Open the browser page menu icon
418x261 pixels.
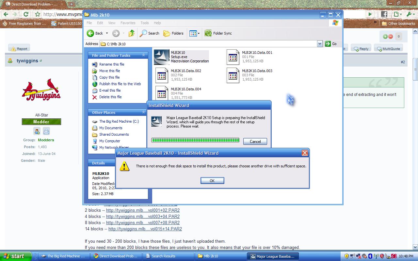pyautogui.click(x=397, y=14)
